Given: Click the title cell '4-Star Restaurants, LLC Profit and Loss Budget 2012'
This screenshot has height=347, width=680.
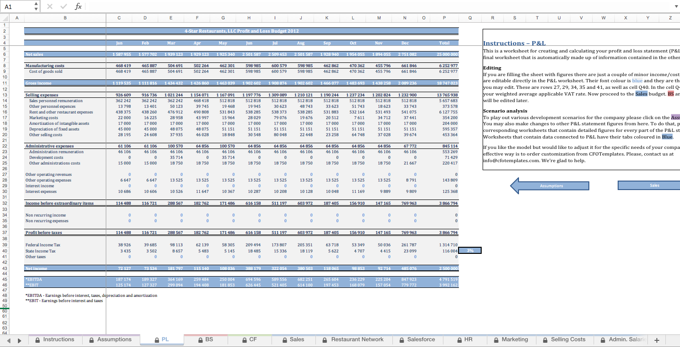Looking at the screenshot, I should pos(241,31).
